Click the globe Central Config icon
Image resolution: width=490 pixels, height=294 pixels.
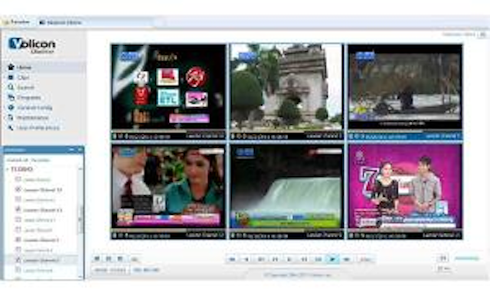pyautogui.click(x=11, y=107)
